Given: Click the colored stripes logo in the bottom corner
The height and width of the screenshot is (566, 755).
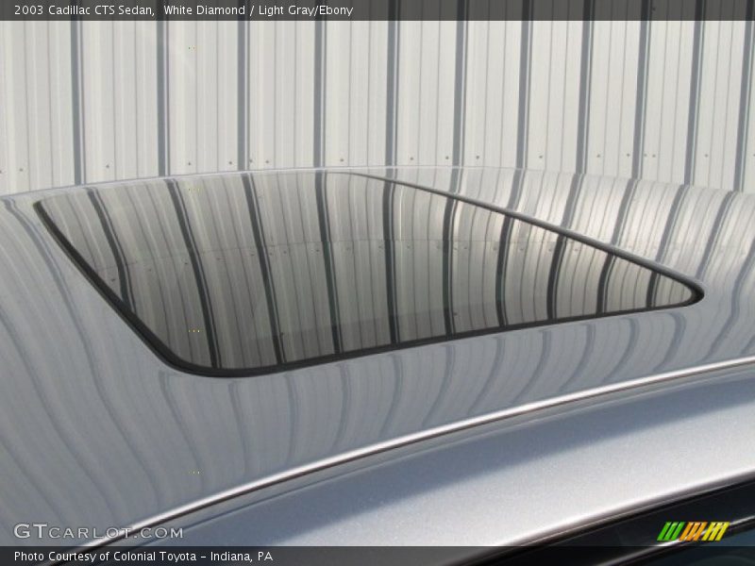Looking at the screenshot, I should click(x=693, y=531).
